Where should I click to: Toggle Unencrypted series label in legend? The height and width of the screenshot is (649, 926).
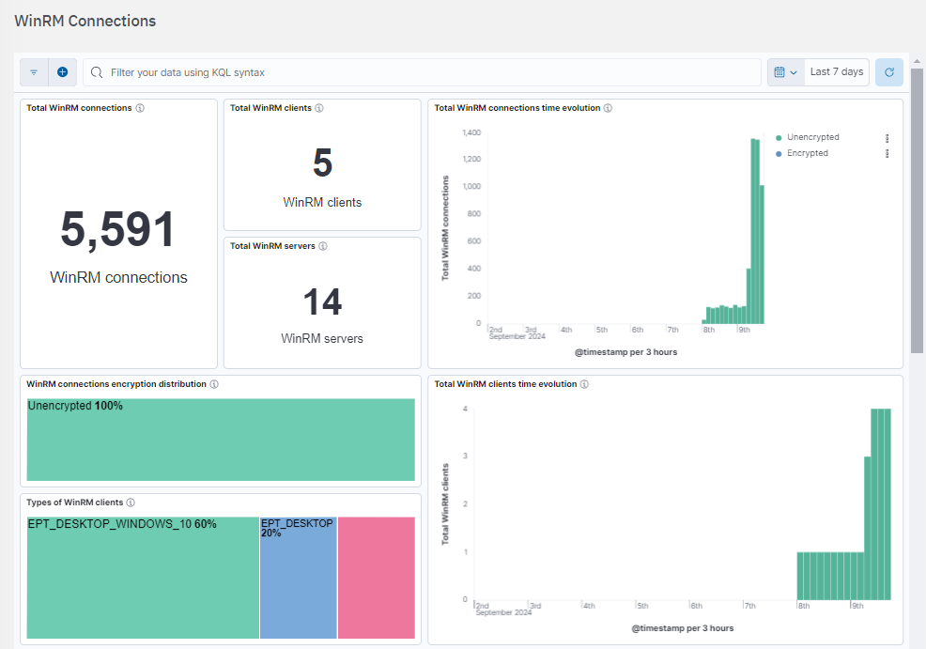tap(812, 137)
